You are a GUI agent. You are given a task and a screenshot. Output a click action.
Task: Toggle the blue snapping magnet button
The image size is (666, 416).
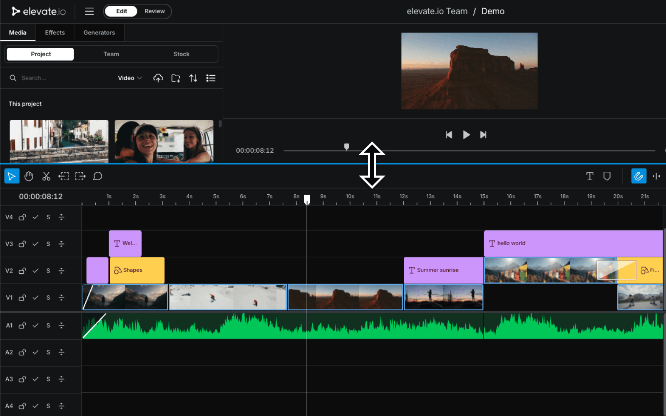pos(639,176)
